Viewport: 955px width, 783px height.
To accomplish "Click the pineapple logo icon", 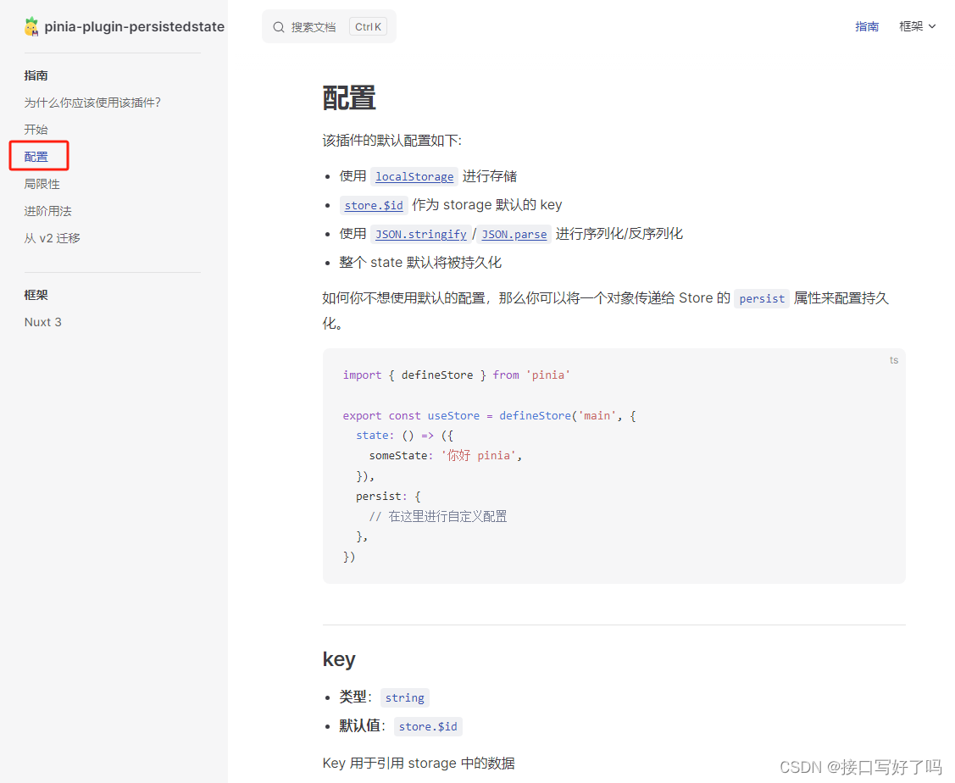I will pyautogui.click(x=31, y=25).
